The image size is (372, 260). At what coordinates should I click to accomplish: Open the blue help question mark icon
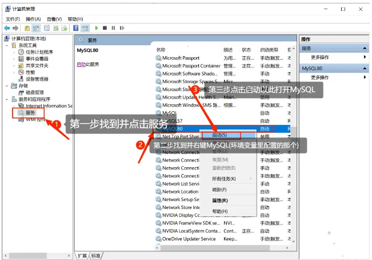point(75,28)
